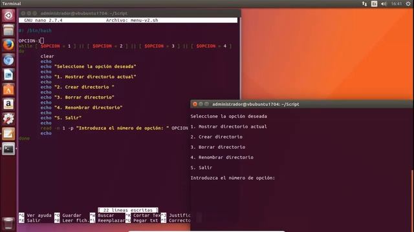Screen dimensions: 414x232
Task: Open LibreOffice Writer from the dock
Action: click(8, 75)
